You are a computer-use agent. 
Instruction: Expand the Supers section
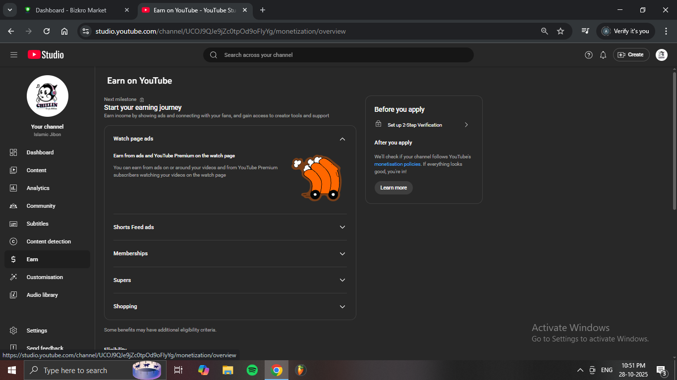click(342, 280)
